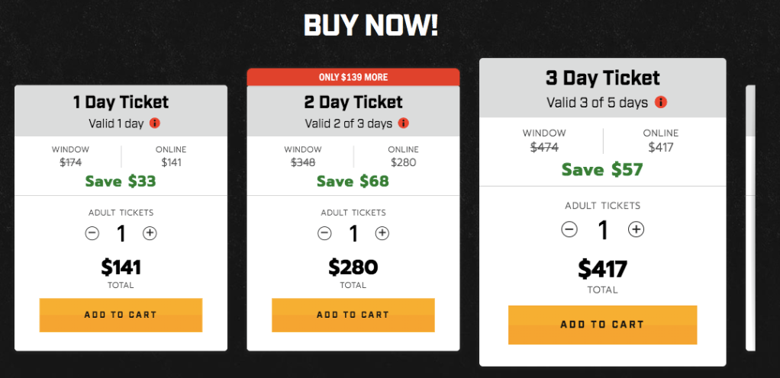Viewport: 780px width, 378px height.
Task: Click the '1 Day Ticket' card heading
Action: click(x=121, y=102)
